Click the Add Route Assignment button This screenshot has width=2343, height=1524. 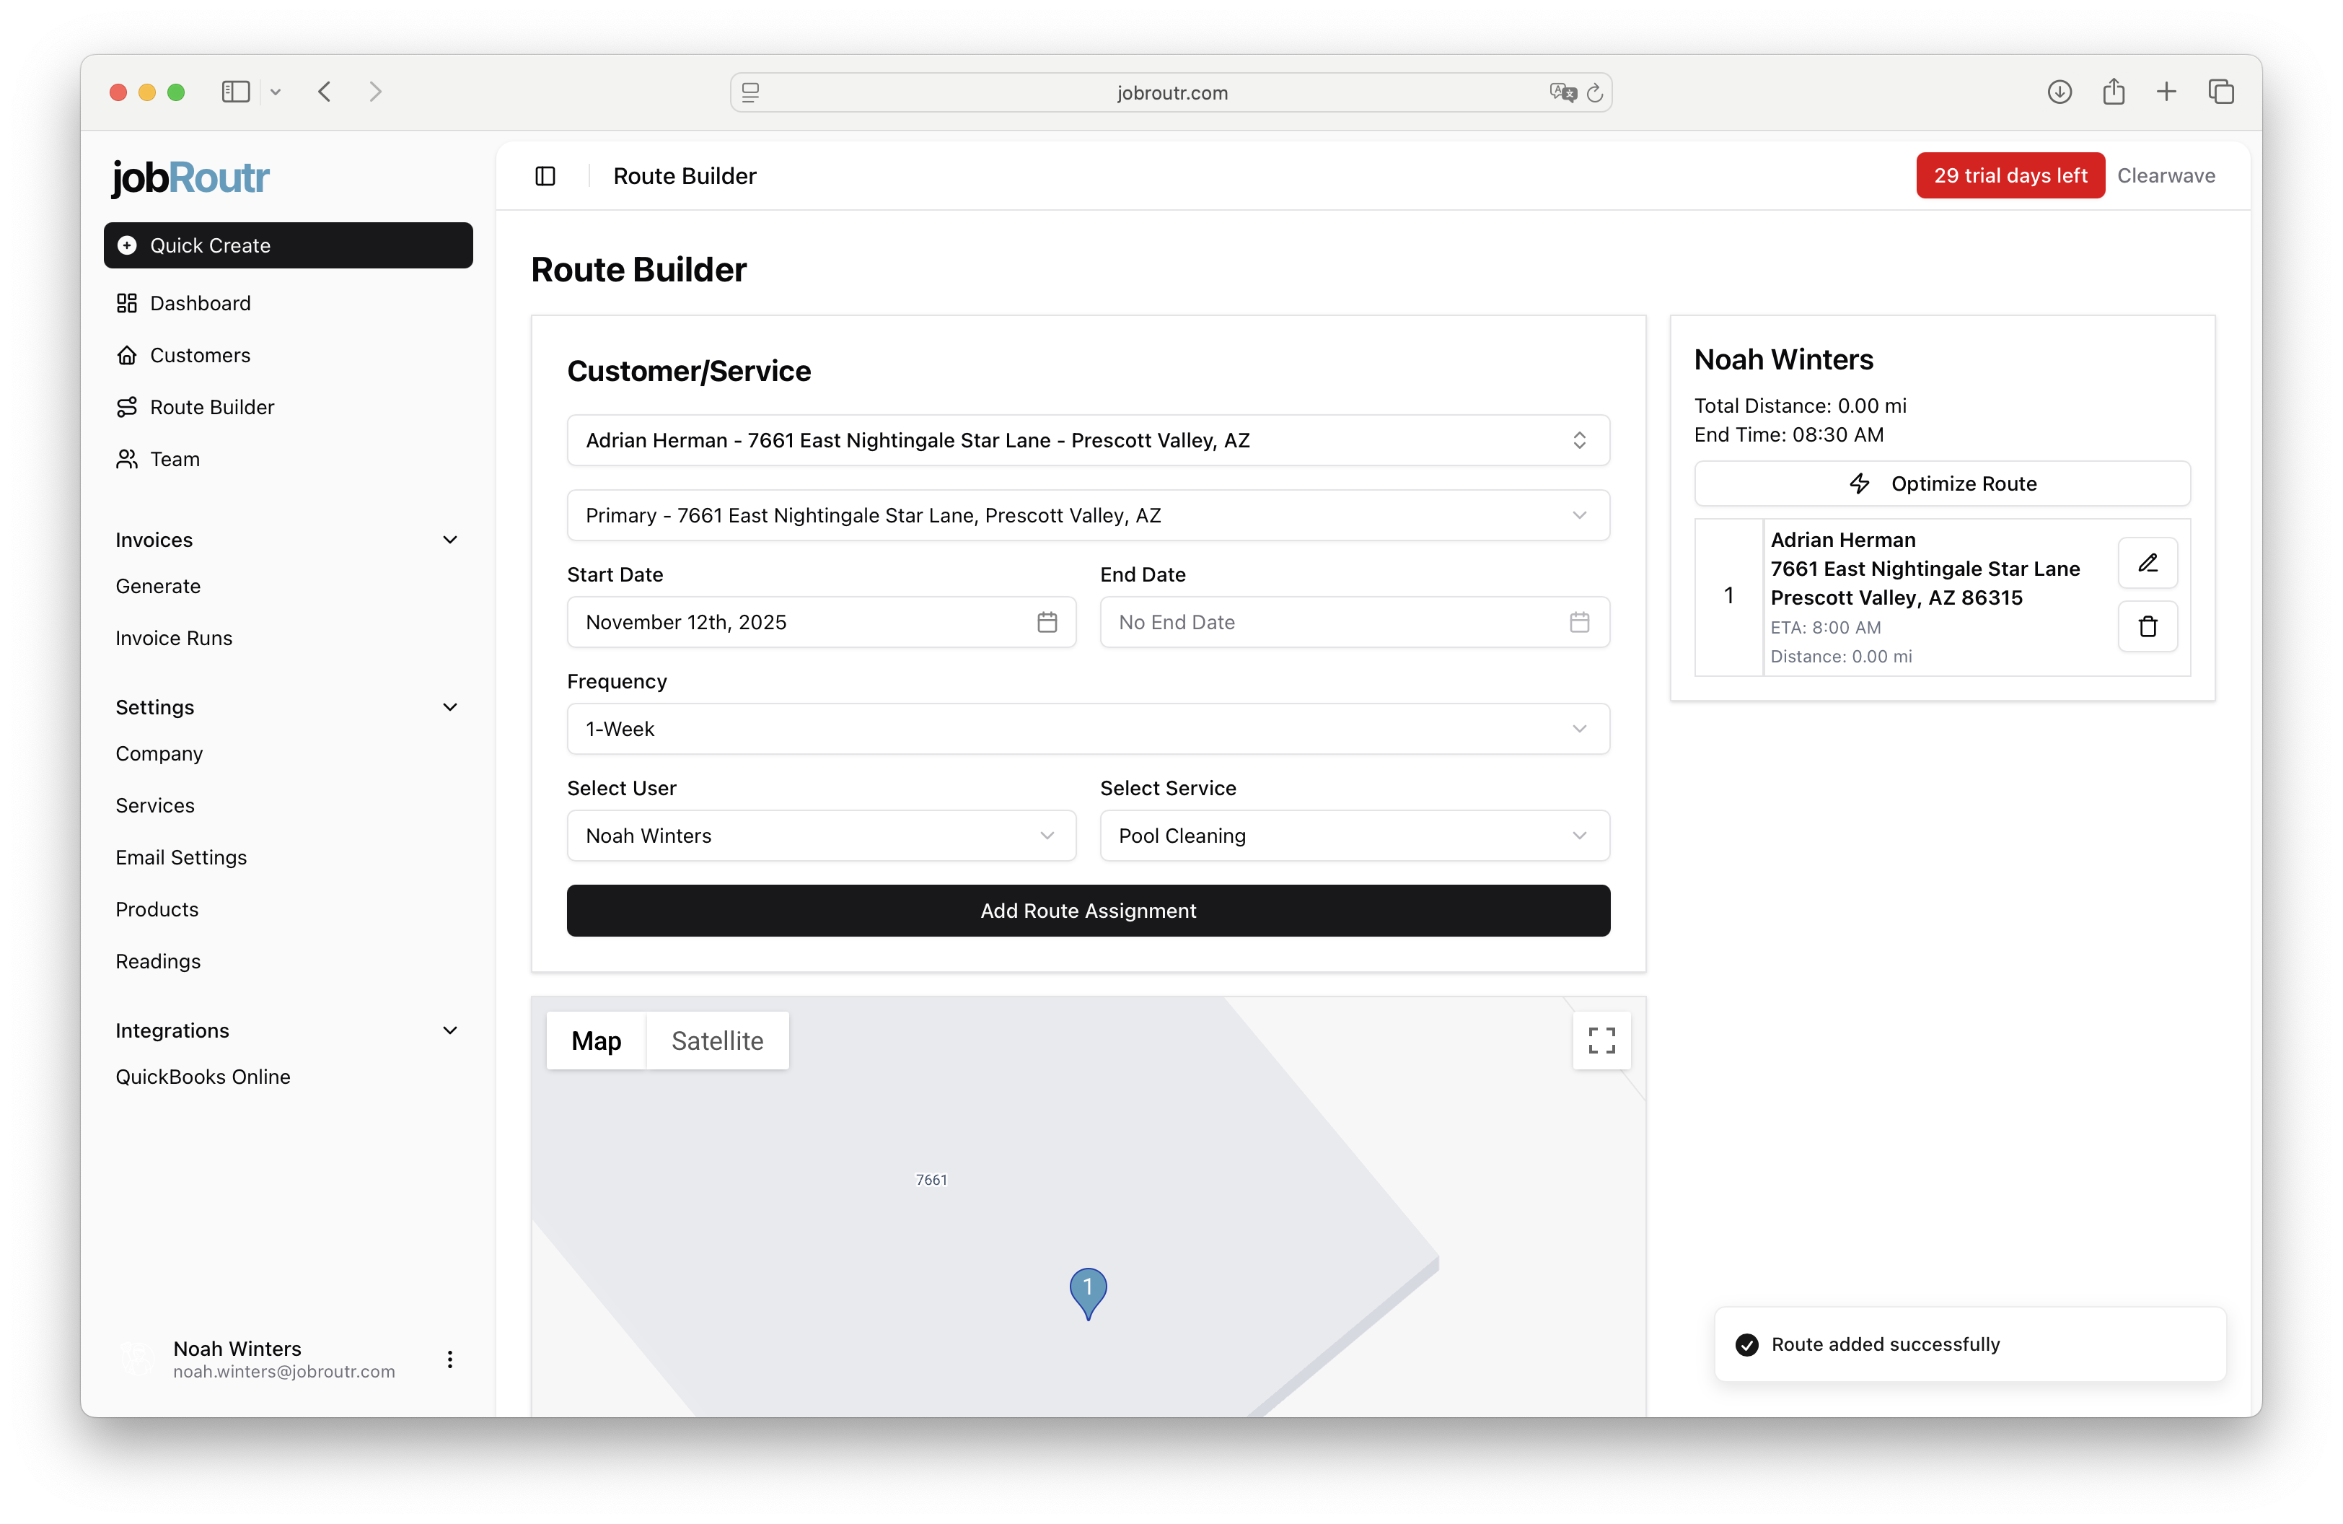point(1088,911)
